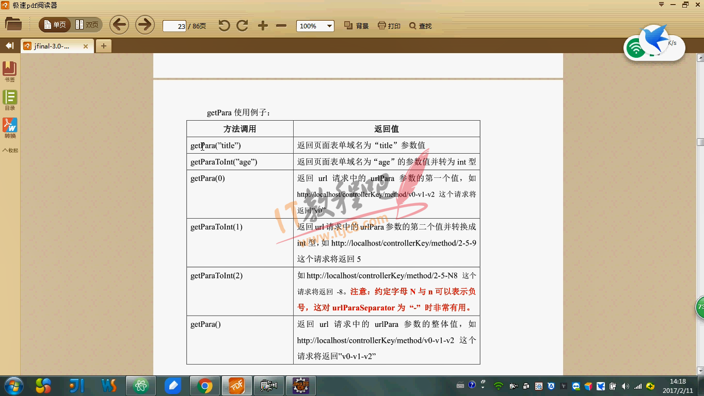Go to the next page with the right arrow

point(145,25)
